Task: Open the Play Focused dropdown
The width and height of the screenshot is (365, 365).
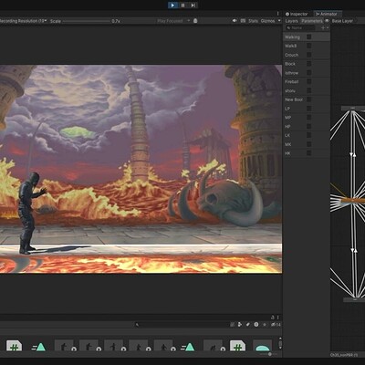Action: [x=173, y=21]
